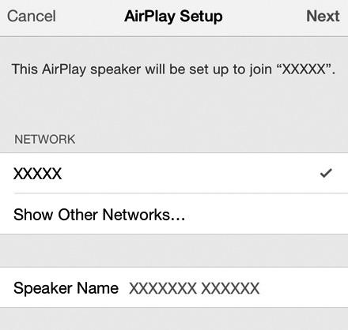Click empty area right of speaker name value
348x330 pixels.
[x=303, y=288]
